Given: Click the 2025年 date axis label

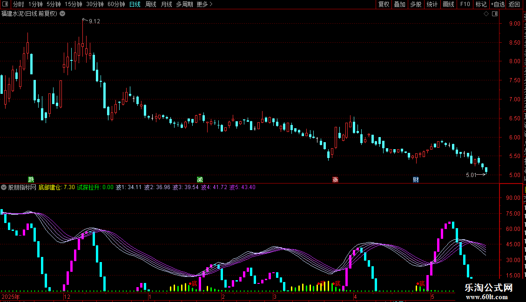Looking at the screenshot, I should coord(11,297).
